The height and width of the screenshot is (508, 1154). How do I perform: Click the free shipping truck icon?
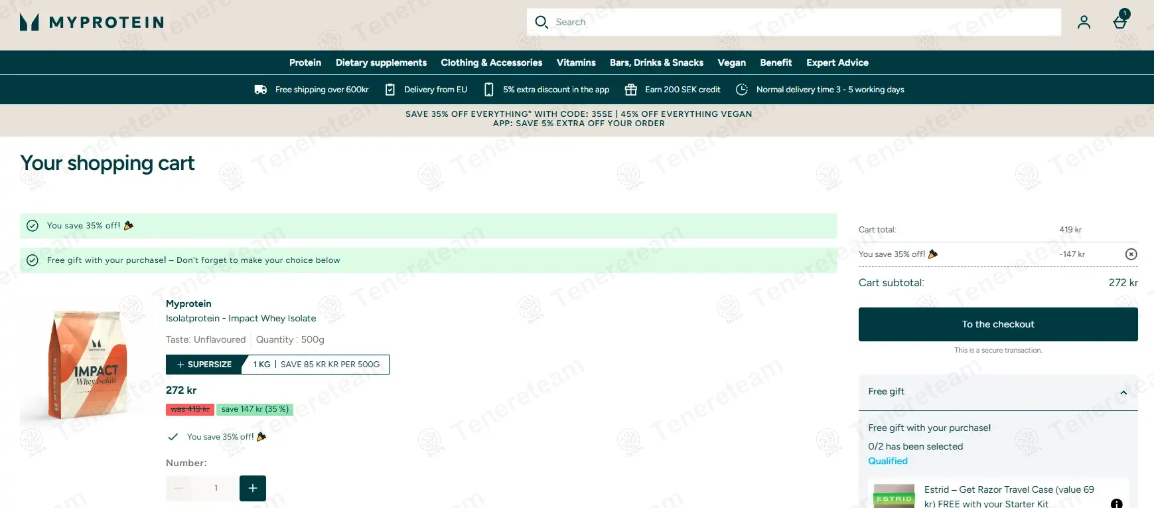[x=261, y=90]
